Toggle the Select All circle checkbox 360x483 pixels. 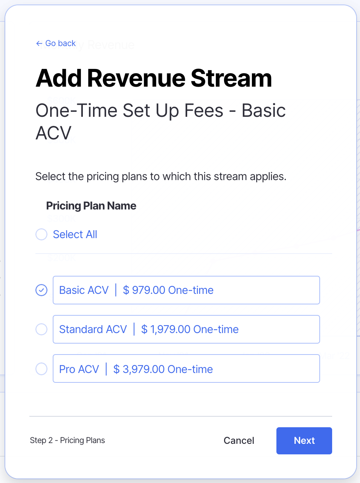(x=41, y=234)
